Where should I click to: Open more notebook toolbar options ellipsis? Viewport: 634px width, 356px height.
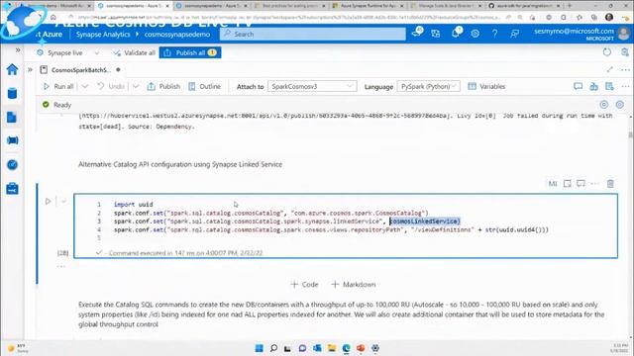tap(625, 86)
